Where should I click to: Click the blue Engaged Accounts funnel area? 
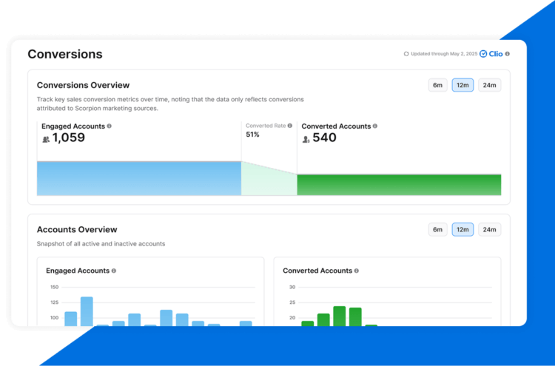pyautogui.click(x=138, y=179)
